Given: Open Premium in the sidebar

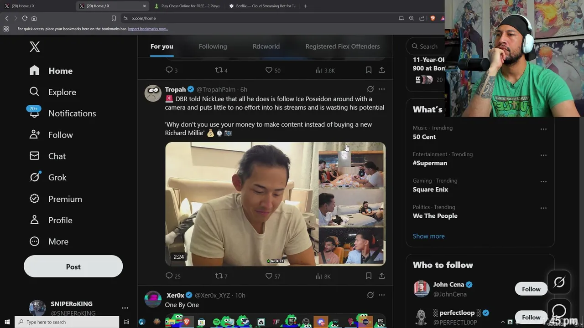Looking at the screenshot, I should 56,199.
